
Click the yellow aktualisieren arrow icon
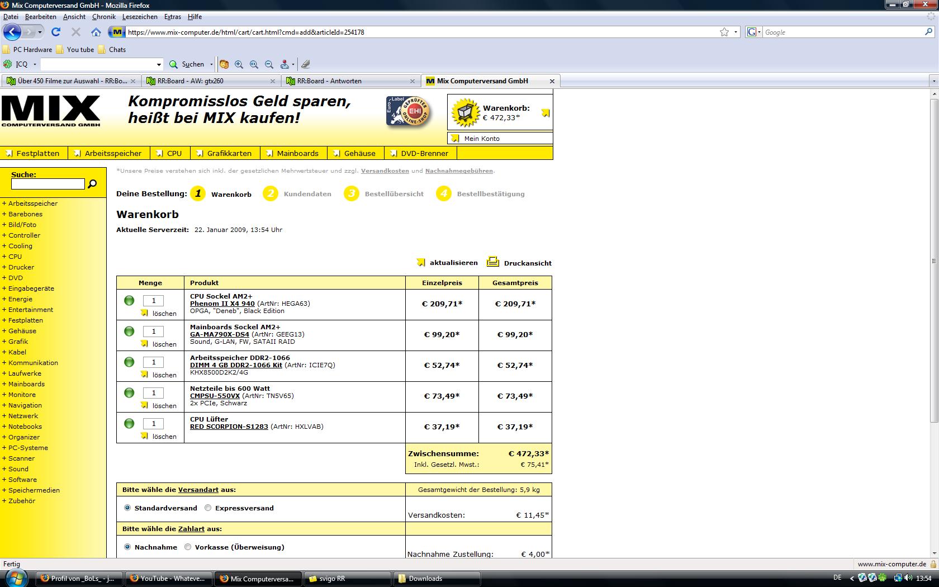(421, 262)
